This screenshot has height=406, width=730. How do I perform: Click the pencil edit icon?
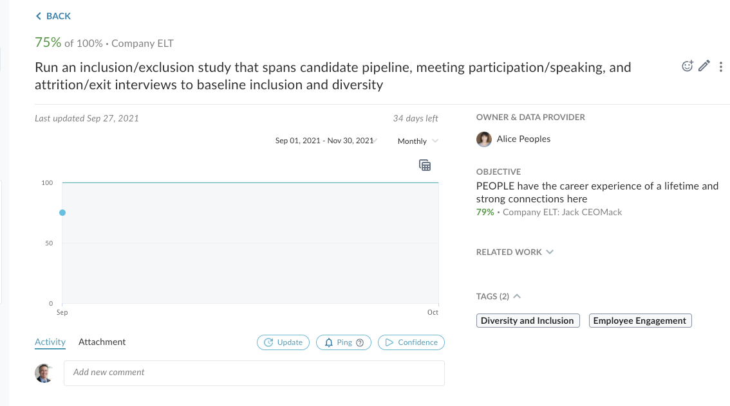[x=704, y=66]
